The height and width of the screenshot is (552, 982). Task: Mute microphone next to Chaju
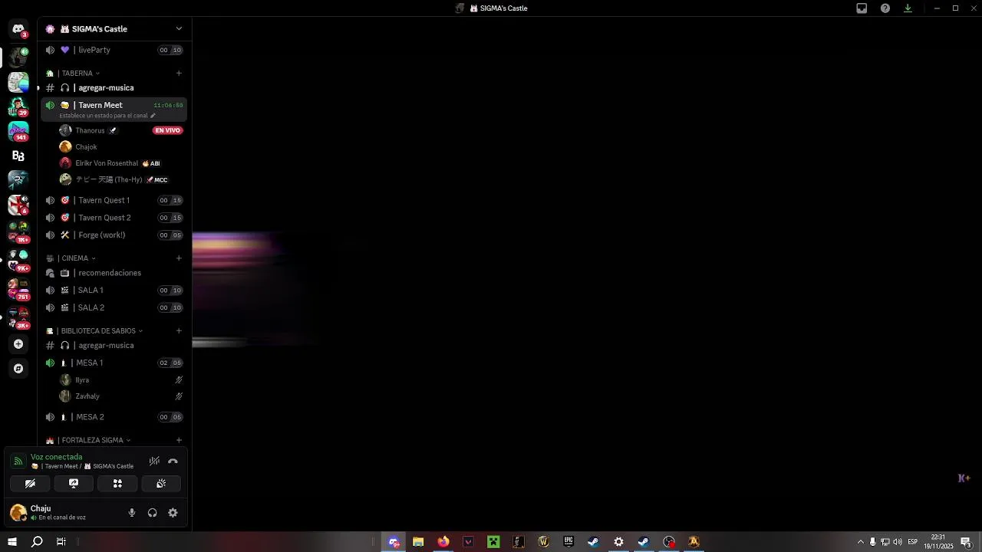click(132, 513)
